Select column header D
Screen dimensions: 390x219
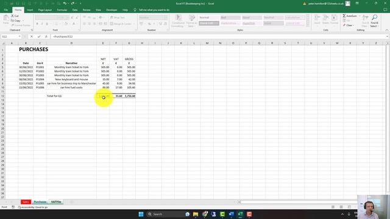point(71,43)
